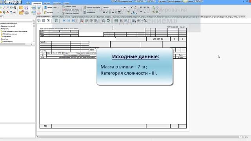Click cell with 258-369-12 in form
The height and width of the screenshot is (141, 251).
tap(158, 39)
